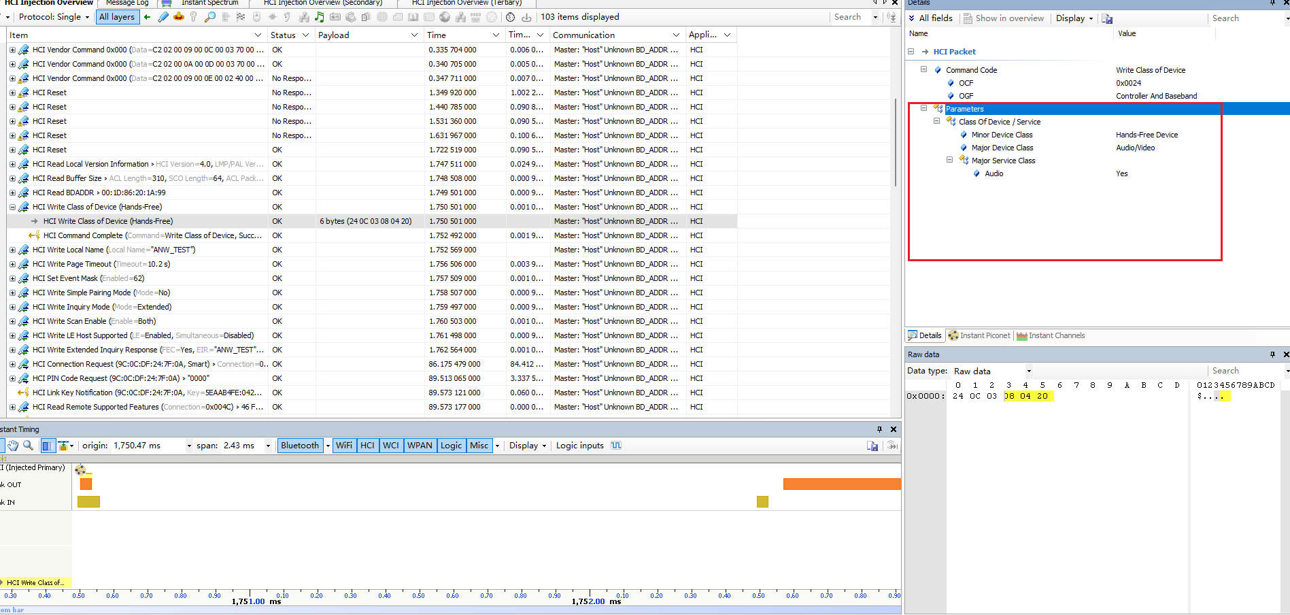Select the Parameters row in Details
The height and width of the screenshot is (615, 1290).
(x=1098, y=109)
